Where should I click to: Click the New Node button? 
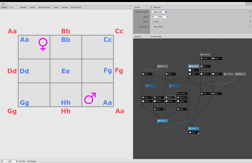(156, 37)
